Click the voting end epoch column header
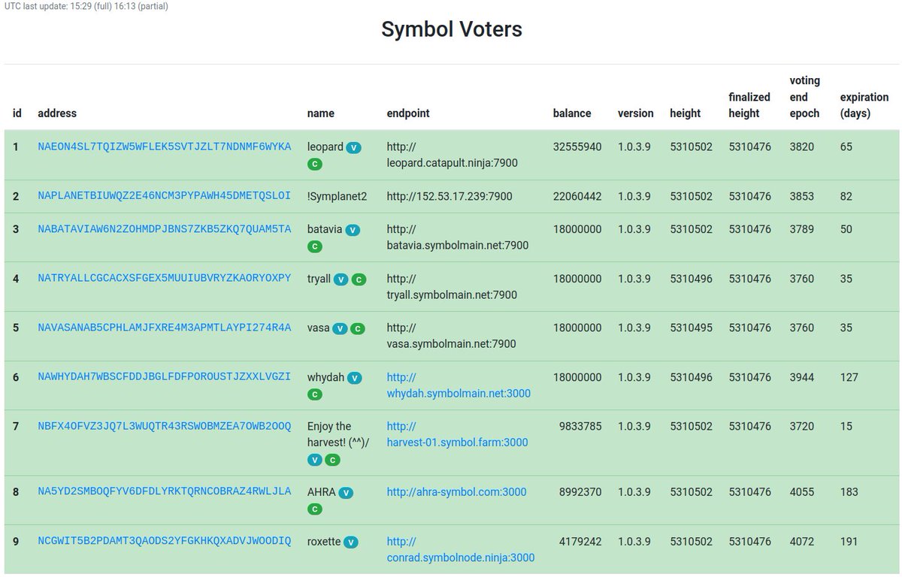Screen dimensions: 902x577 coord(805,97)
